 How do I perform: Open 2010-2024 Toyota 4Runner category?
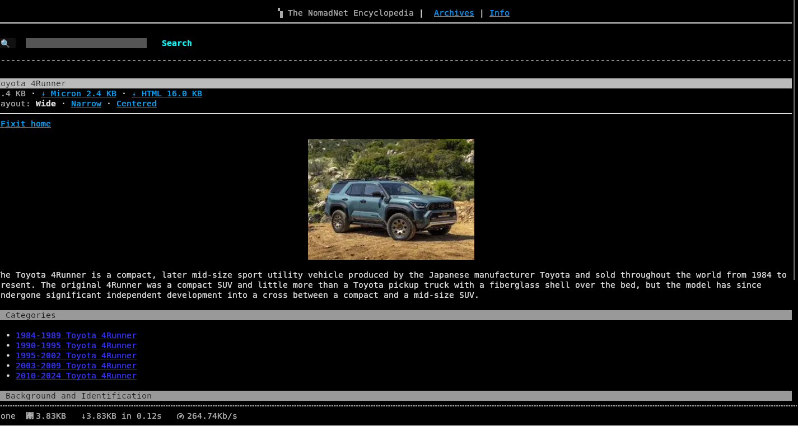pyautogui.click(x=76, y=376)
